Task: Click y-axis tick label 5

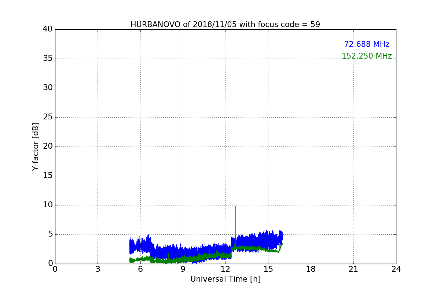Action: click(50, 234)
